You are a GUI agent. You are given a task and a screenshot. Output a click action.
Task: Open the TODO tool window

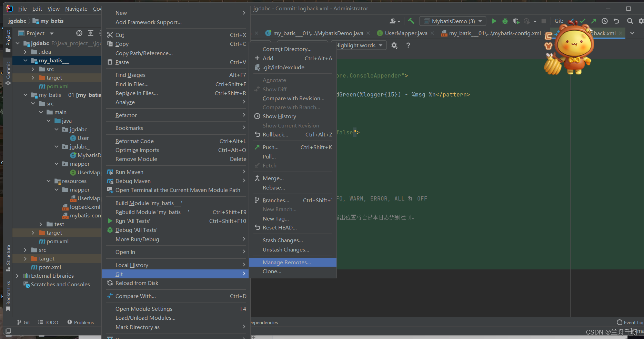48,322
